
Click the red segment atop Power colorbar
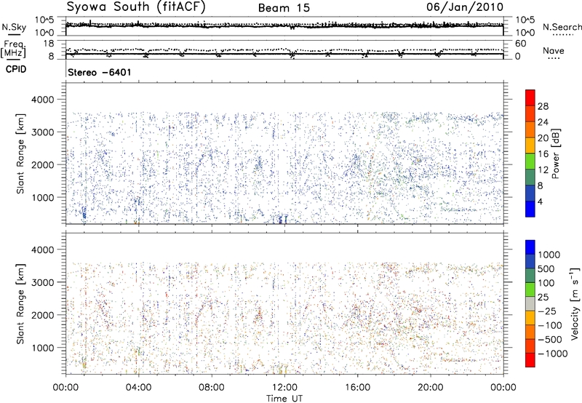[530, 97]
